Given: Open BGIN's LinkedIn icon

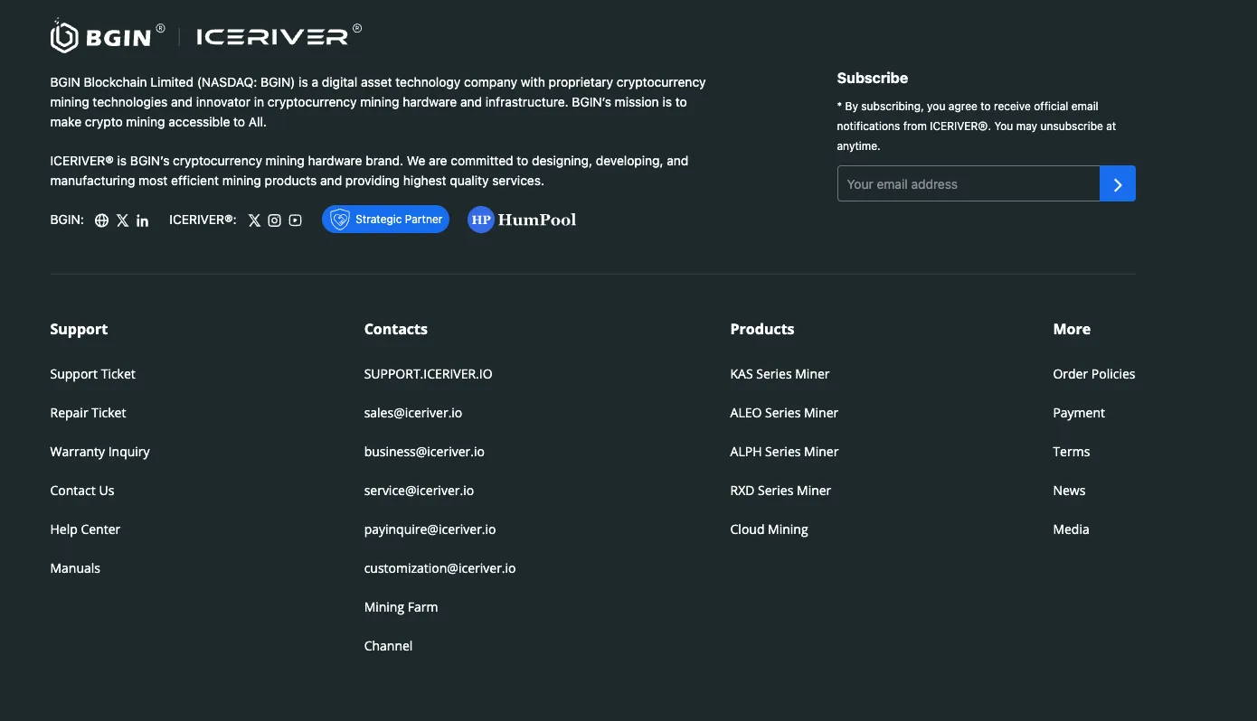Looking at the screenshot, I should tap(143, 220).
